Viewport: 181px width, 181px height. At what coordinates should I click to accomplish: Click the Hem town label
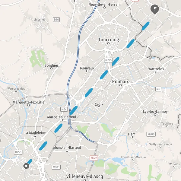[x=132, y=134]
